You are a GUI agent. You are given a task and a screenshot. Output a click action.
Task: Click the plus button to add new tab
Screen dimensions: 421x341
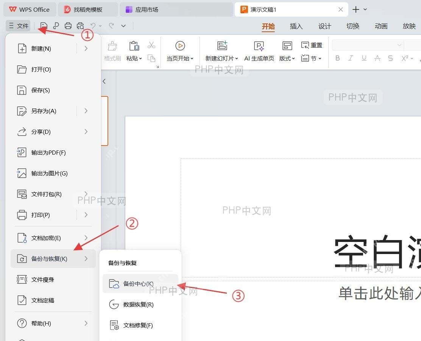pos(356,10)
